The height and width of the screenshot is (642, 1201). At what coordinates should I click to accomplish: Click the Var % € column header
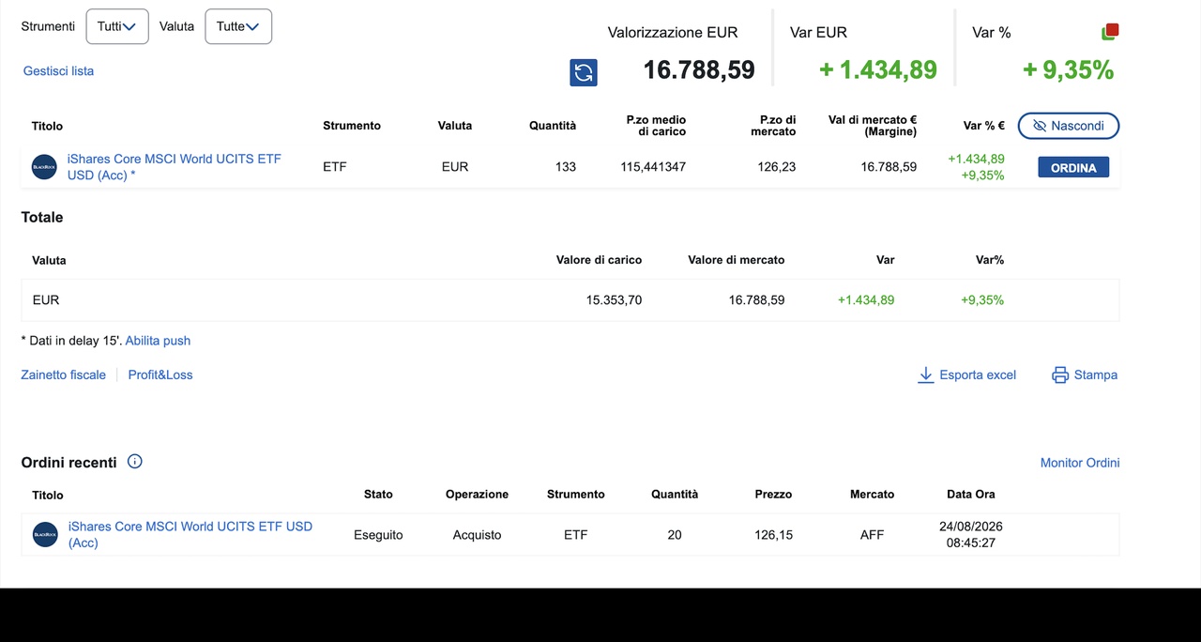[x=984, y=126]
